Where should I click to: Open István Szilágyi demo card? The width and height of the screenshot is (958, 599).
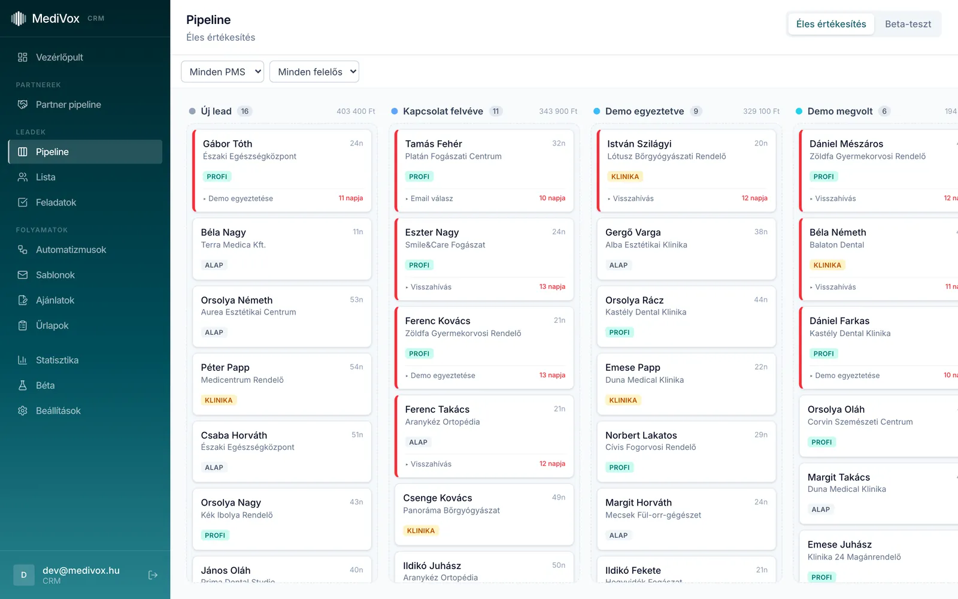click(x=686, y=171)
